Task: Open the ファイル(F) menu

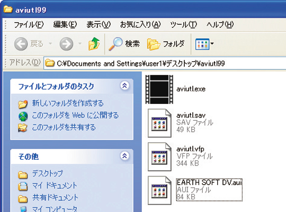Action: pyautogui.click(x=29, y=25)
